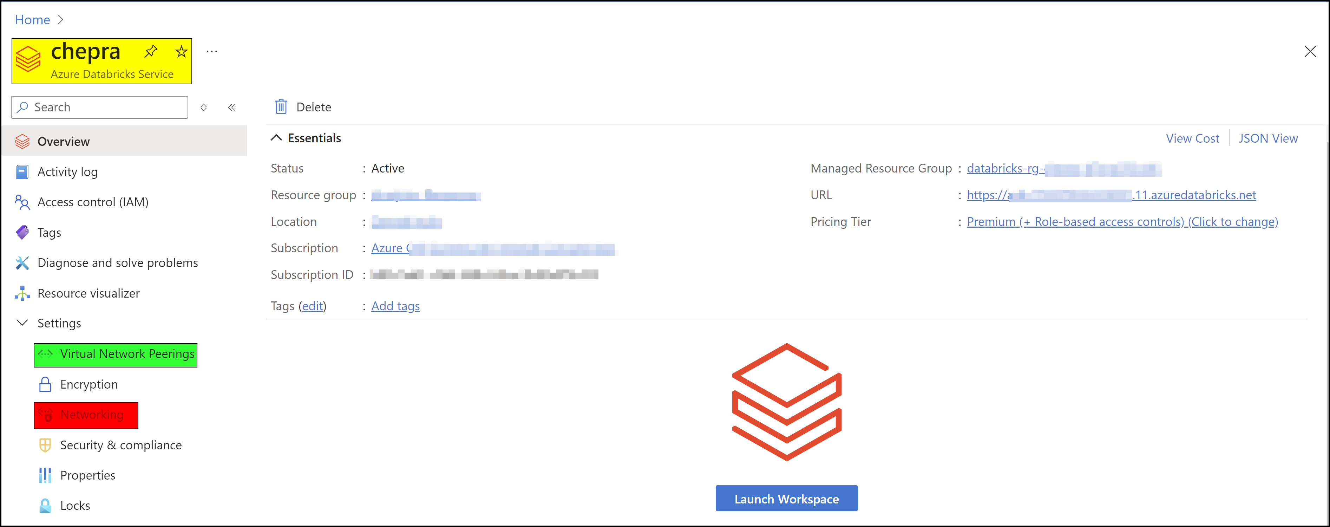Image resolution: width=1330 pixels, height=527 pixels.
Task: Open Locks page
Action: coord(76,505)
